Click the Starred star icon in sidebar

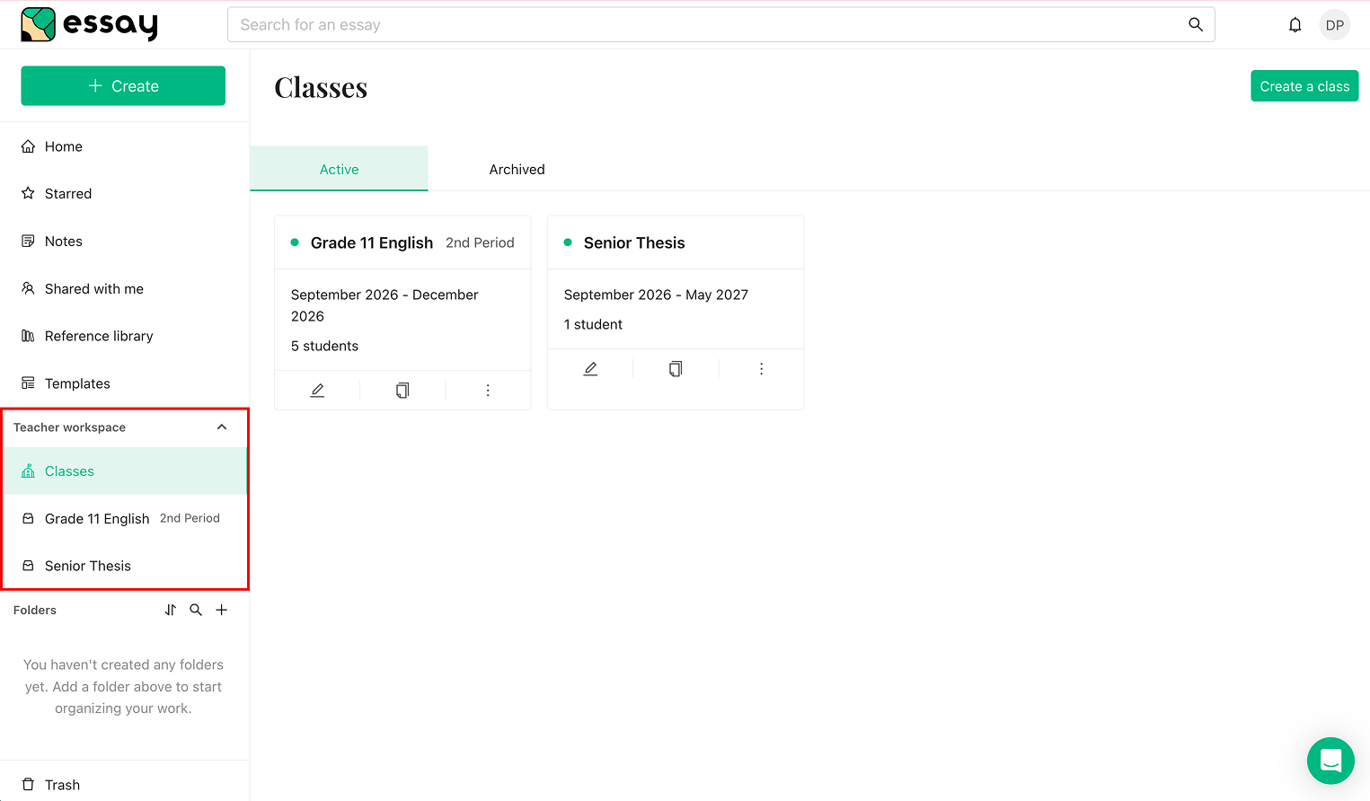(28, 193)
